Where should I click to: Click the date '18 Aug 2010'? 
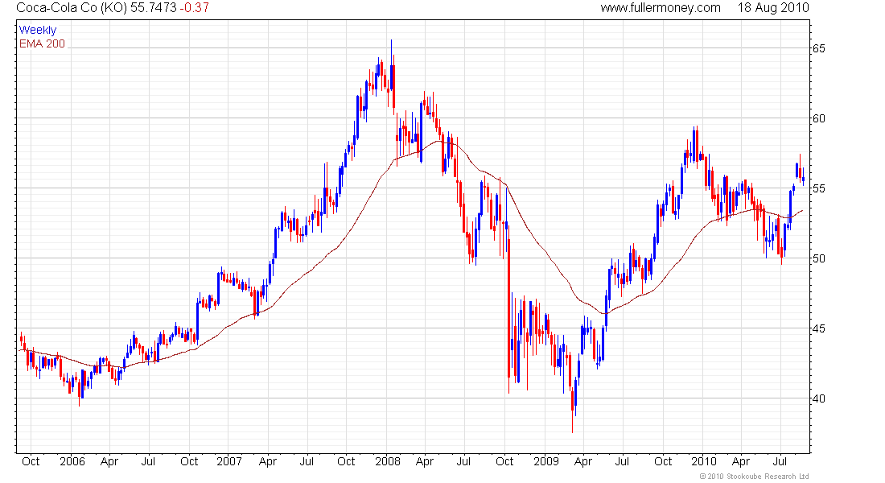click(x=773, y=7)
